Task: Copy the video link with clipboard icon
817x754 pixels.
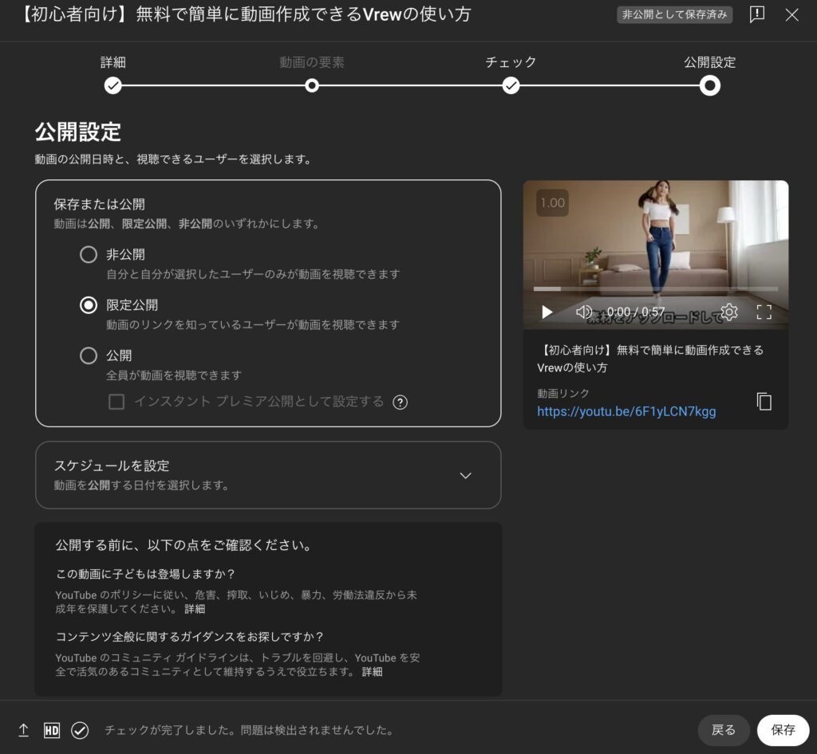Action: pos(764,401)
